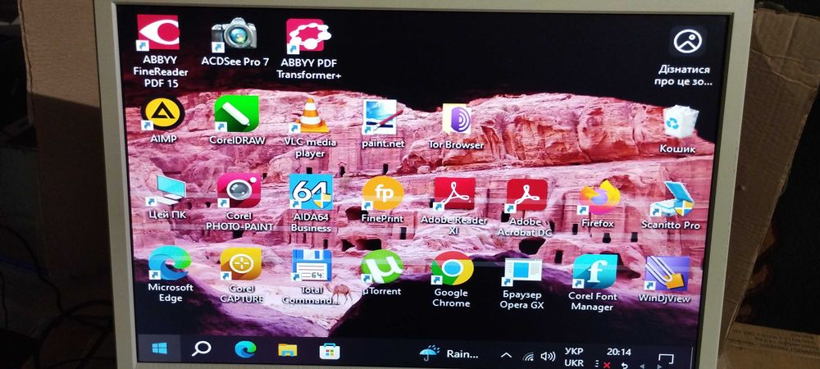The image size is (820, 369).
Task: Open the volume speaker tray icon
Action: point(548,357)
